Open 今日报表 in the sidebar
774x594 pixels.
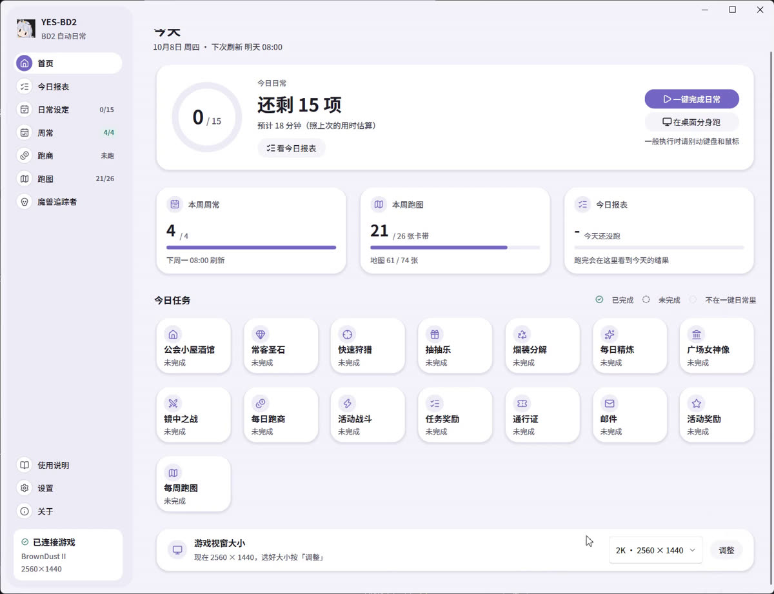[x=68, y=86]
